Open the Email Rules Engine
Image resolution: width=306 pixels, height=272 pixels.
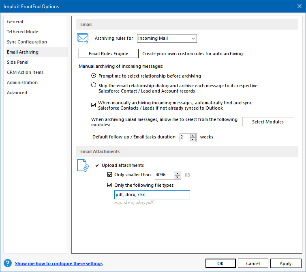[x=108, y=54]
